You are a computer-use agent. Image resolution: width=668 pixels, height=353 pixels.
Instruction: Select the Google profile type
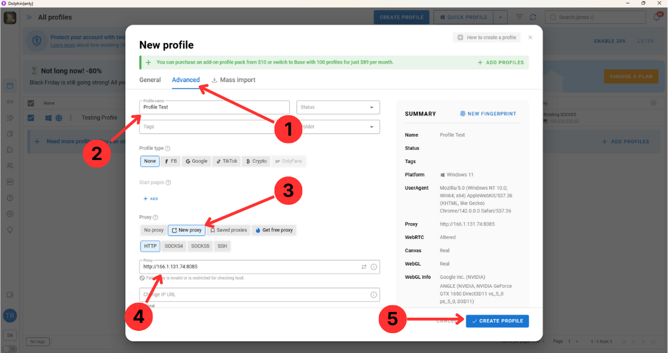[196, 161]
